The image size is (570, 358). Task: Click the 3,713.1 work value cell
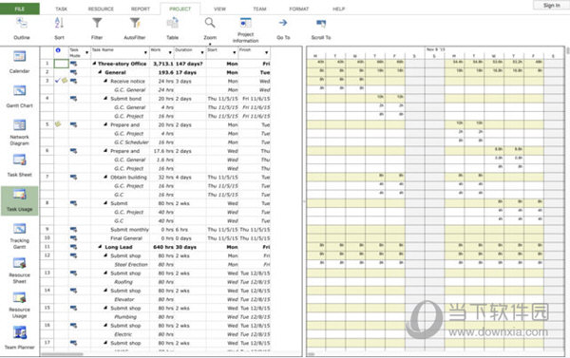pyautogui.click(x=163, y=64)
